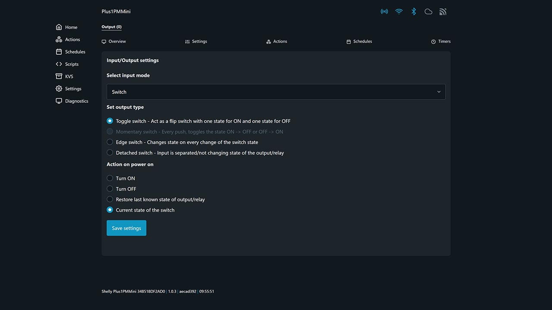
Task: Open KVS from the sidebar
Action: click(x=65, y=76)
